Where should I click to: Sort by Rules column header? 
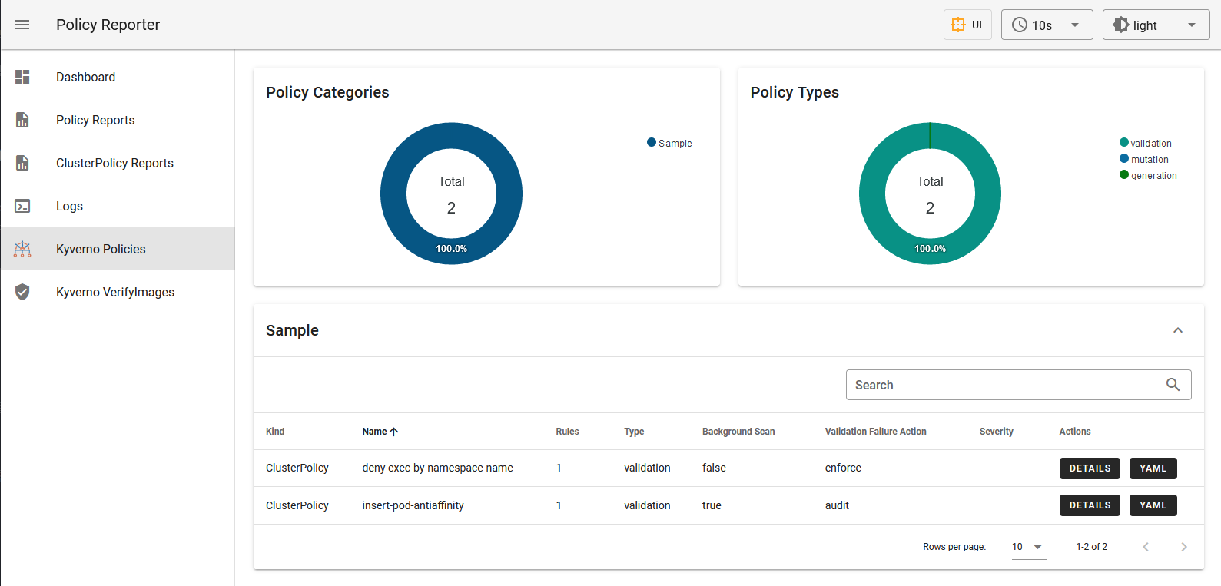[x=567, y=432]
